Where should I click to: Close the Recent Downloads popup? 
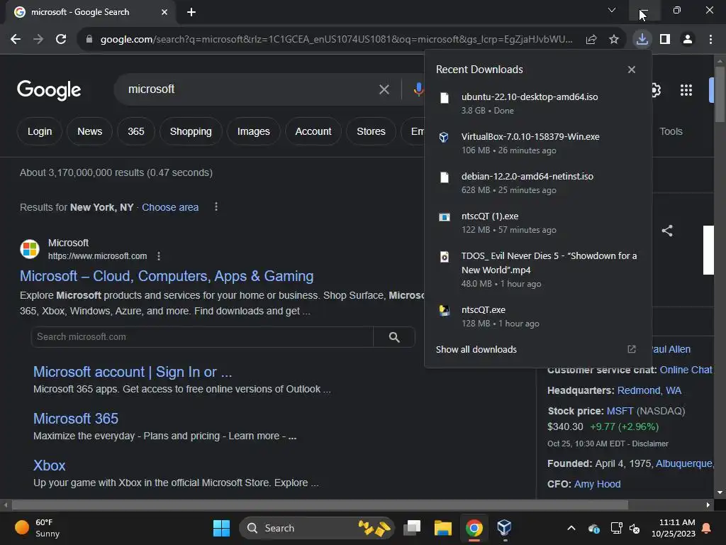point(632,70)
